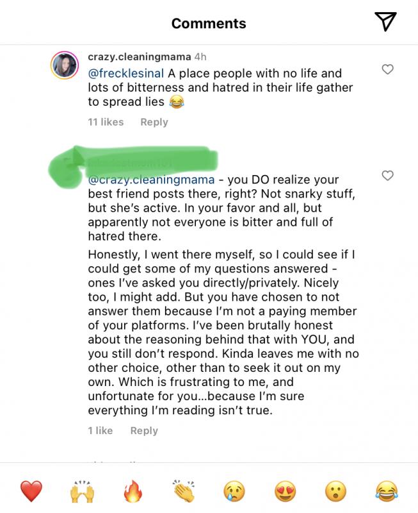Screen dimensions: 418x513
Task: Reply to the long second comment
Action: point(144,431)
